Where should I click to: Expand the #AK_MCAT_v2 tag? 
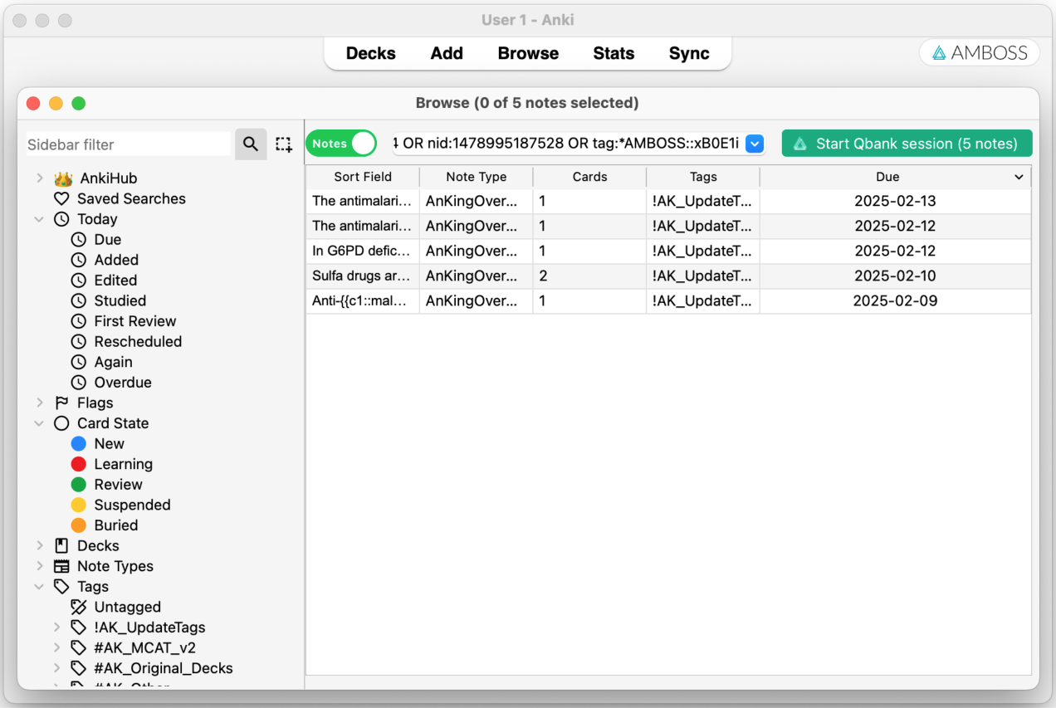click(56, 647)
